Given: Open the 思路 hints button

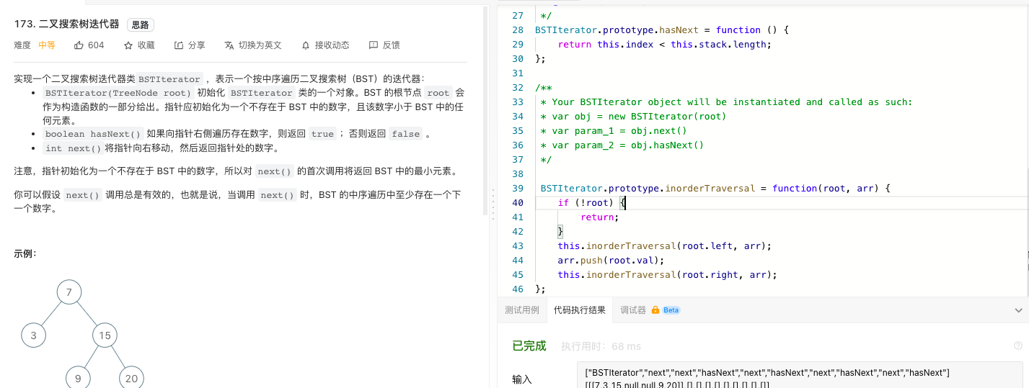Looking at the screenshot, I should pyautogui.click(x=141, y=24).
